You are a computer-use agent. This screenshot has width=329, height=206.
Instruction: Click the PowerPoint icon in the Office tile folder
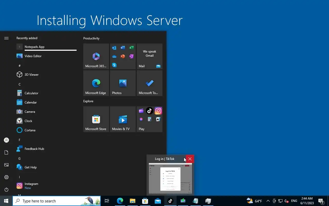123,56
